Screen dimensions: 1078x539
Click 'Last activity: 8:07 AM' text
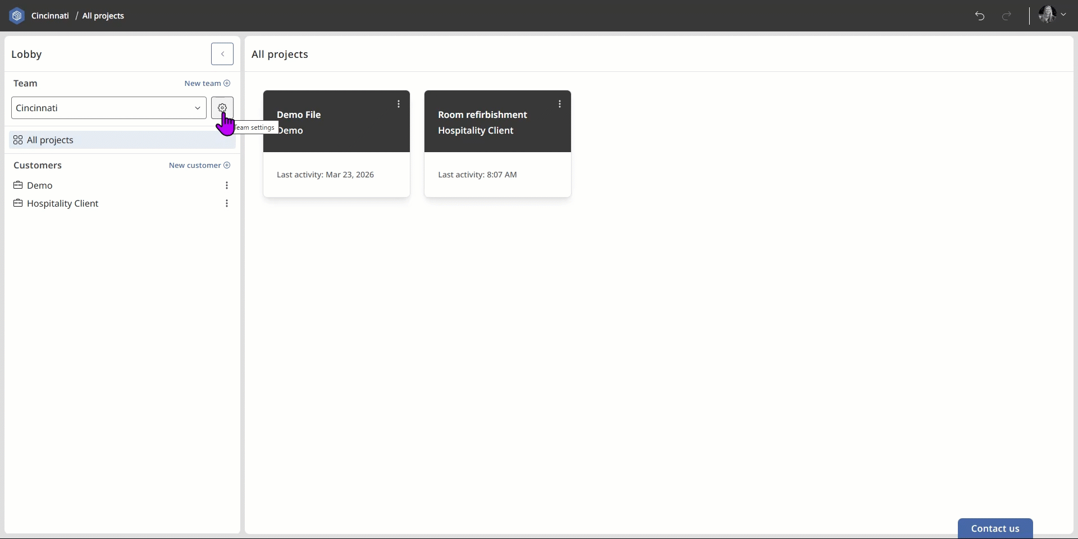coord(477,175)
